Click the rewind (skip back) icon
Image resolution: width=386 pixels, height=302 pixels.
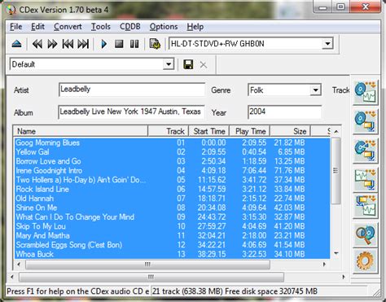tap(37, 44)
